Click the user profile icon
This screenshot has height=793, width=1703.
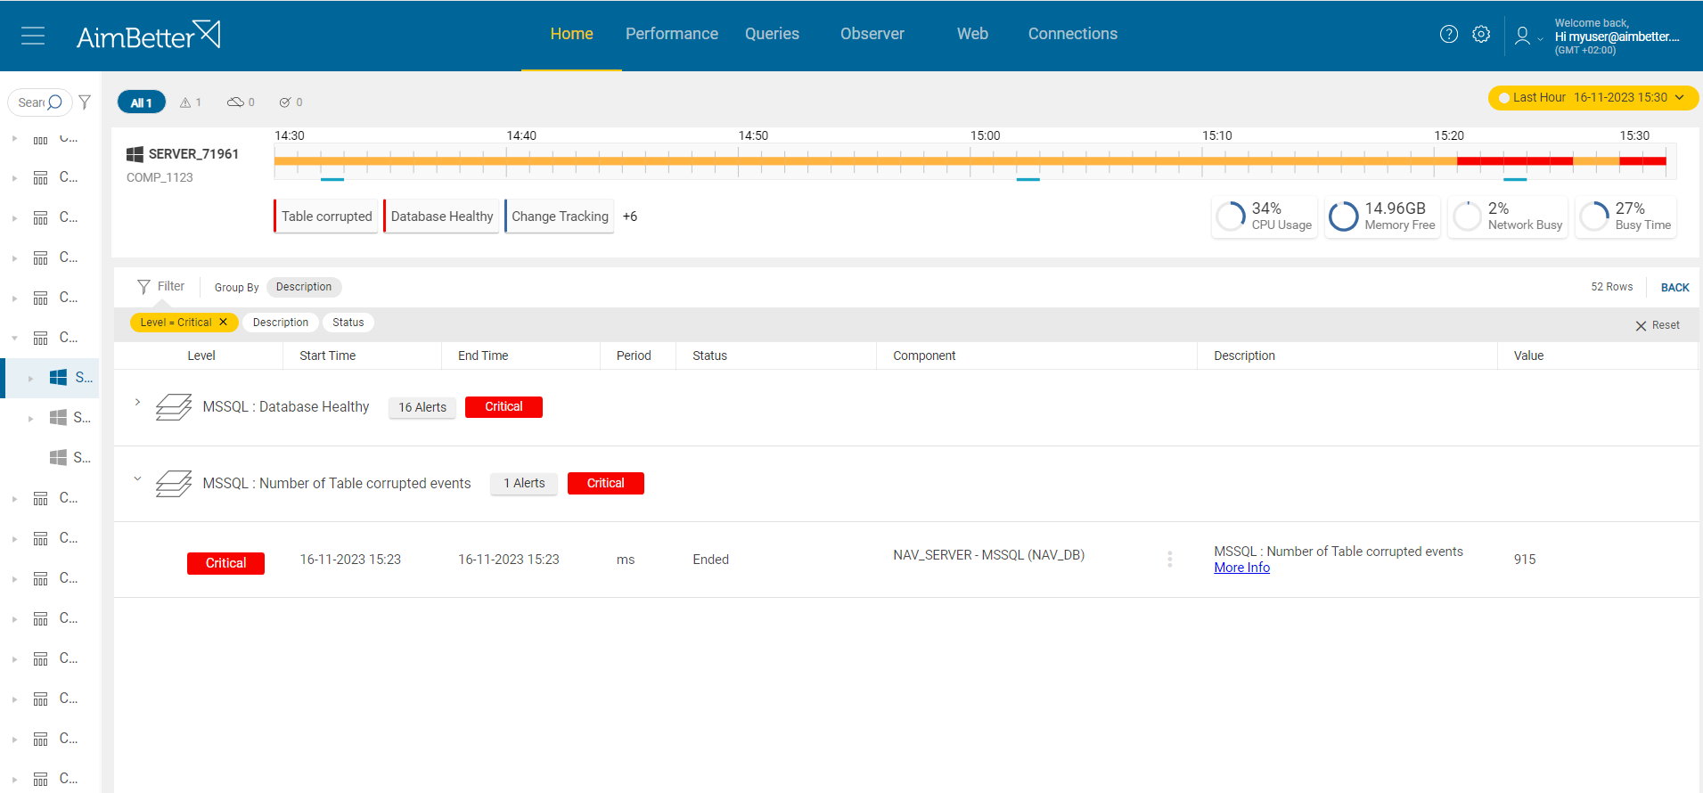click(x=1522, y=36)
